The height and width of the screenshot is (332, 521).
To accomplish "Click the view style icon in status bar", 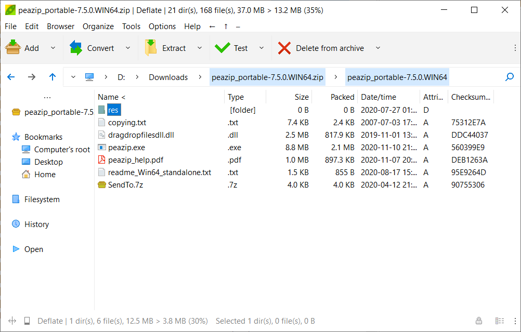I will (x=499, y=321).
